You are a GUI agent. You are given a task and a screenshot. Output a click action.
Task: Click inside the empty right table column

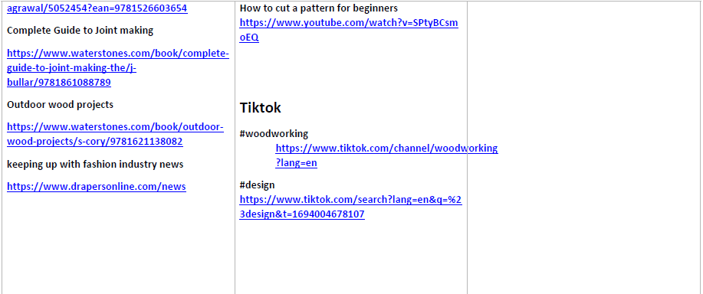click(x=585, y=148)
